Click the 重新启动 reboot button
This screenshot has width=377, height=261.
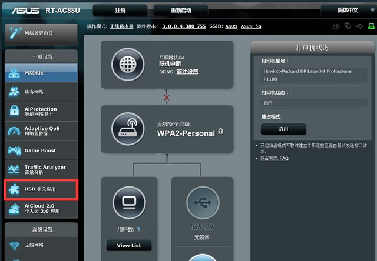coord(181,11)
